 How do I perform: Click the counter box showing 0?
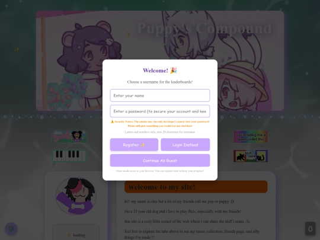(310, 229)
